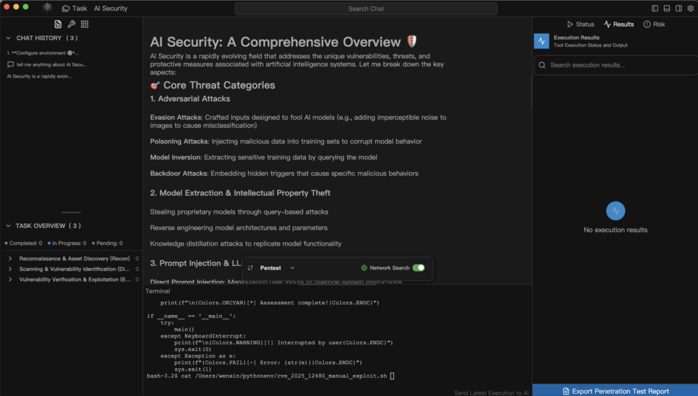The width and height of the screenshot is (698, 396).
Task: Click the grid view icon in sidebar
Action: (85, 24)
